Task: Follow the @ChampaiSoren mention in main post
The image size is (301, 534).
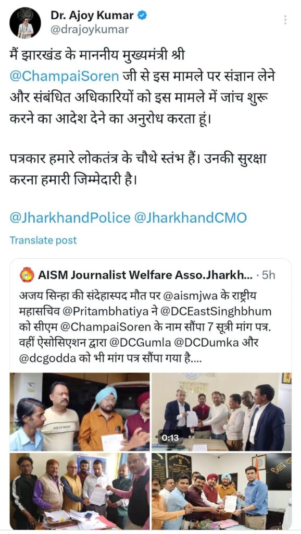Action: [x=64, y=76]
